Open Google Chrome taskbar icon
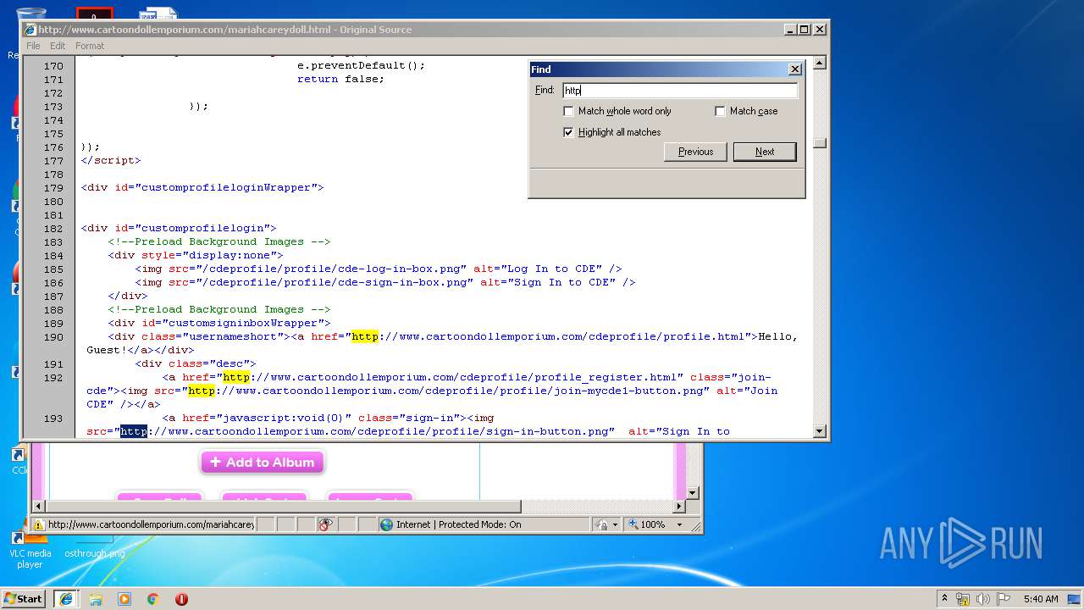Viewport: 1084px width, 610px height. click(153, 599)
